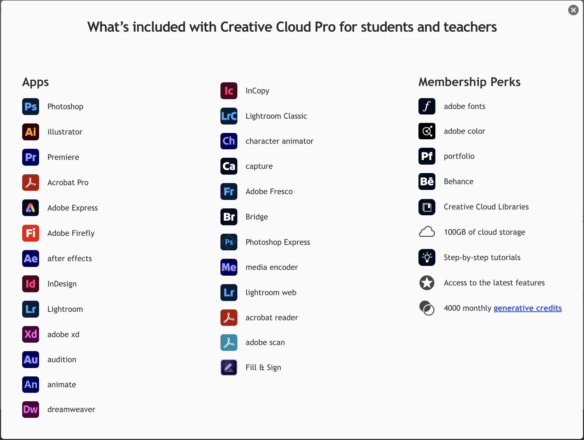584x440 pixels.
Task: Click the Animate An icon
Action: [31, 385]
